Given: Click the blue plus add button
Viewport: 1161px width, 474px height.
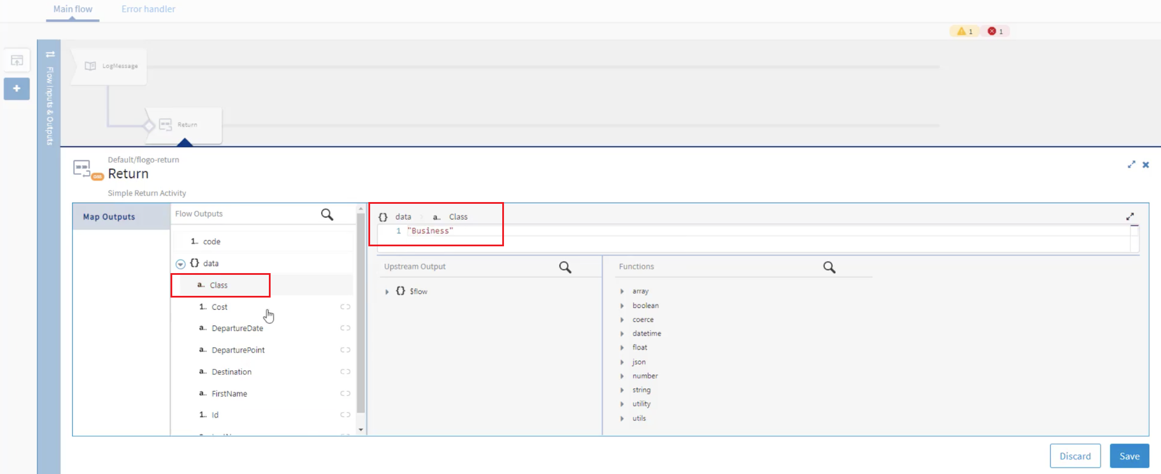Looking at the screenshot, I should coord(17,89).
